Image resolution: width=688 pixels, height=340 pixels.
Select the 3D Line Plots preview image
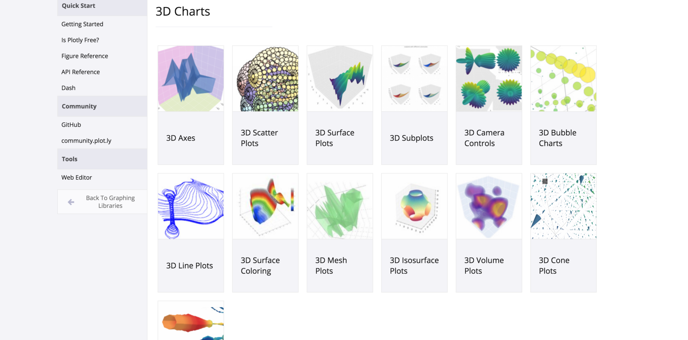(191, 206)
